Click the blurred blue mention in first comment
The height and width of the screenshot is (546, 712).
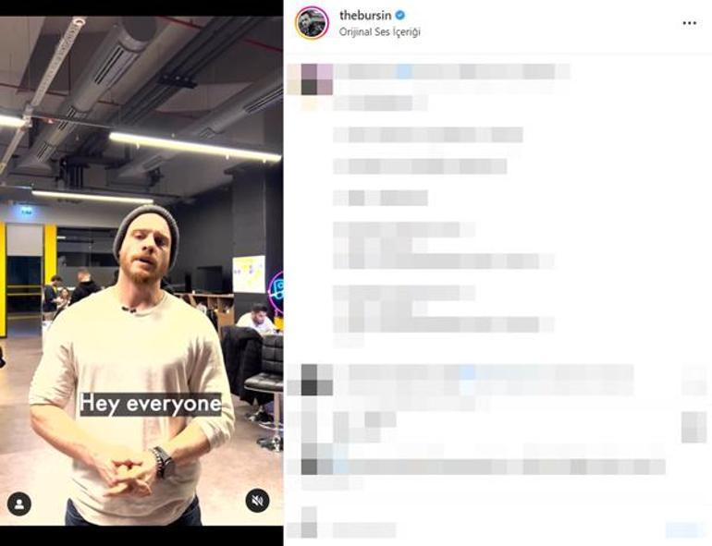coord(468,372)
